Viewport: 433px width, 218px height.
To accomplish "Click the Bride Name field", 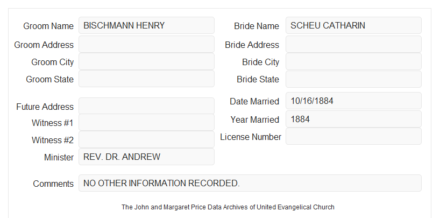I will 353,25.
